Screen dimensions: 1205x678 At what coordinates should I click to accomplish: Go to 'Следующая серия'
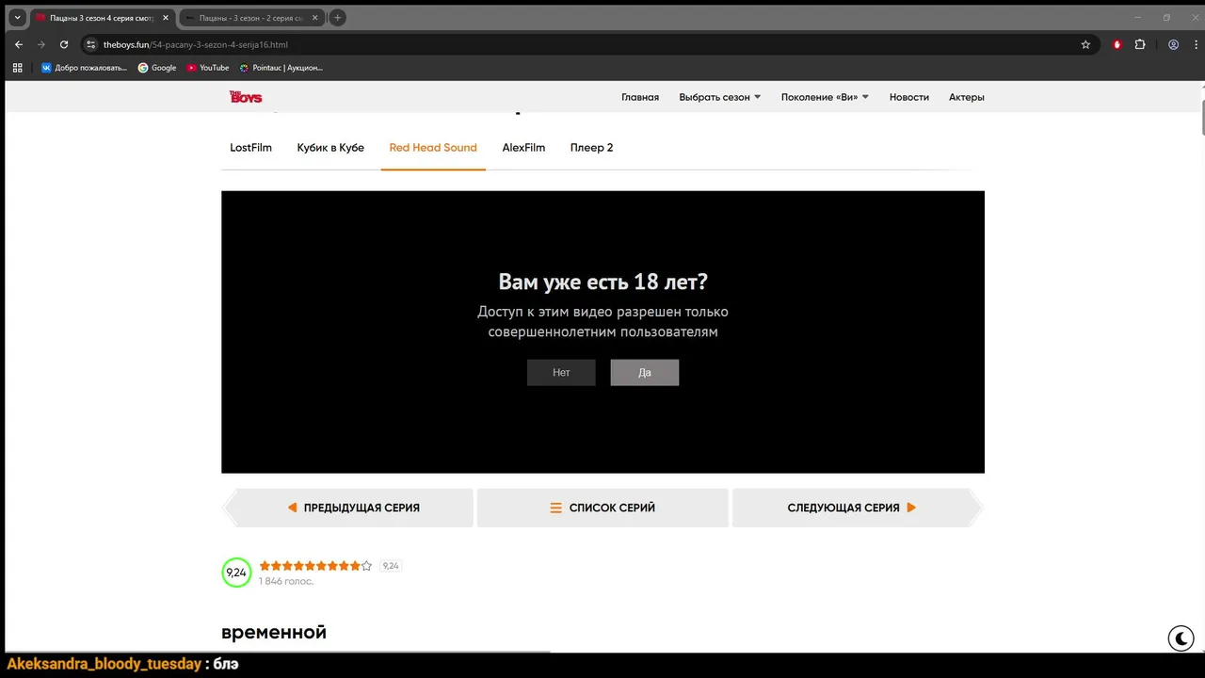pos(857,508)
